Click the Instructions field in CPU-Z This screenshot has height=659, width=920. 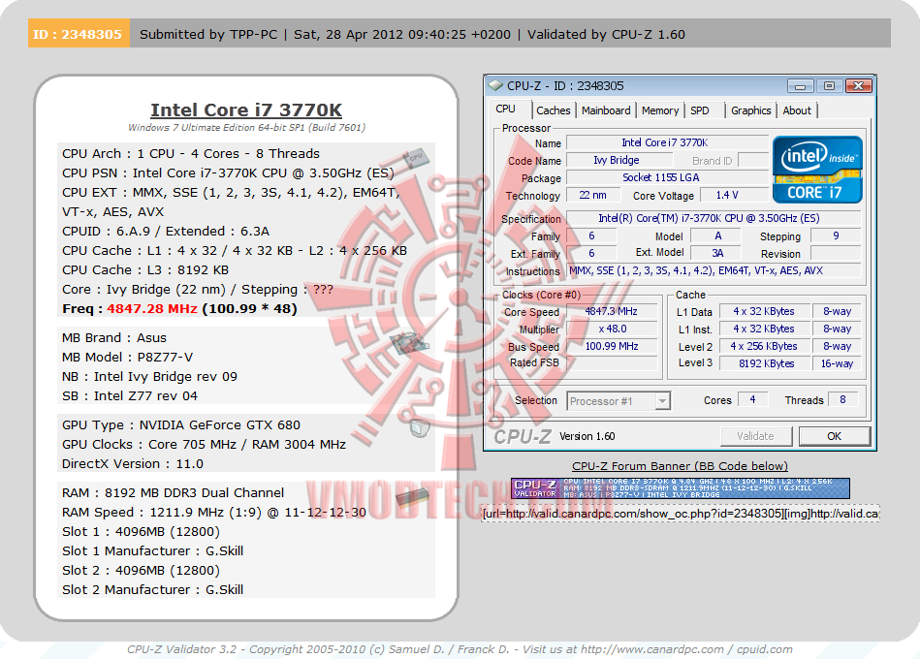pyautogui.click(x=713, y=271)
